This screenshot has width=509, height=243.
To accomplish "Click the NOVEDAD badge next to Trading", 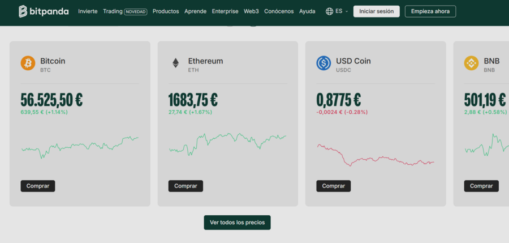I will pyautogui.click(x=136, y=12).
